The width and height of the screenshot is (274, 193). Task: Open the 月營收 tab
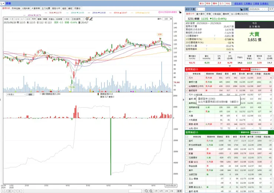tap(77, 9)
